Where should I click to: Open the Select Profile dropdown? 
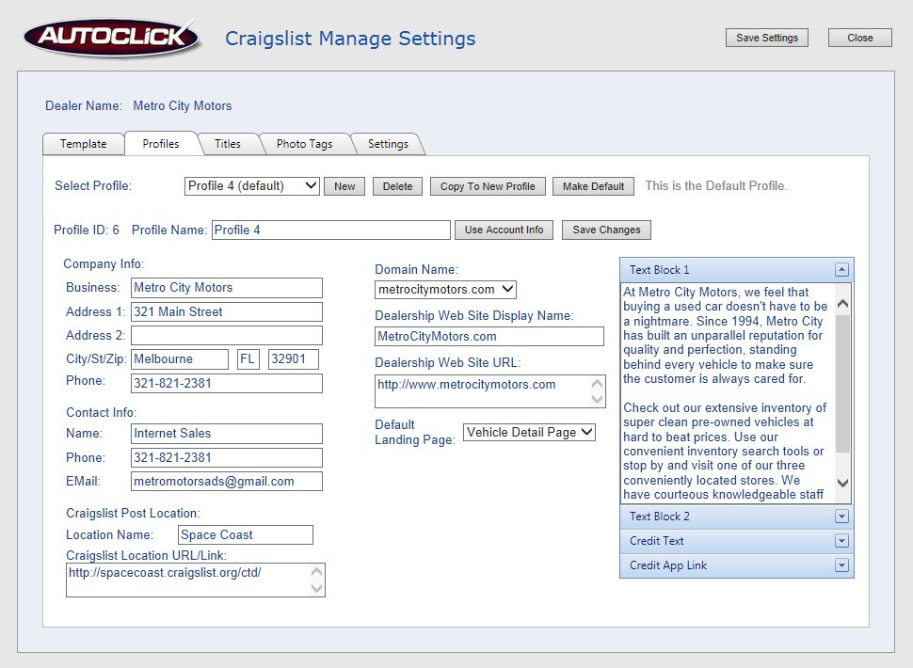coord(251,186)
